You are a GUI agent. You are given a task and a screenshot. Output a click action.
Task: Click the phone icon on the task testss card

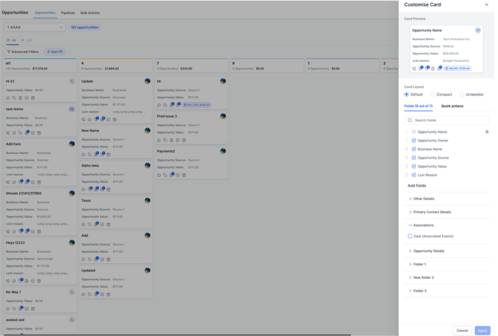click(8, 133)
